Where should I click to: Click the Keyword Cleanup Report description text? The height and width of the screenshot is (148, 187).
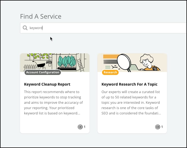click(53, 102)
